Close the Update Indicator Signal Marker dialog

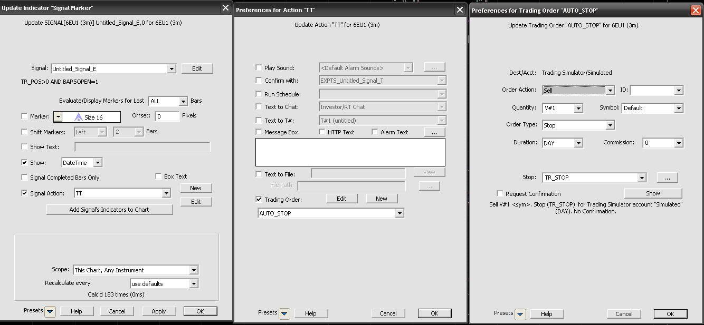(x=225, y=8)
